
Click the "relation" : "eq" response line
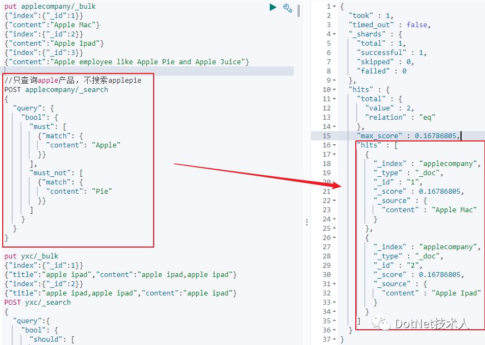400,118
